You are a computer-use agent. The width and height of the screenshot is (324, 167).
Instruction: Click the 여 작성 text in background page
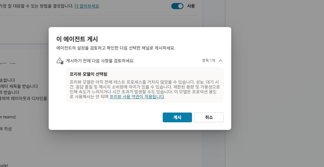point(6,129)
